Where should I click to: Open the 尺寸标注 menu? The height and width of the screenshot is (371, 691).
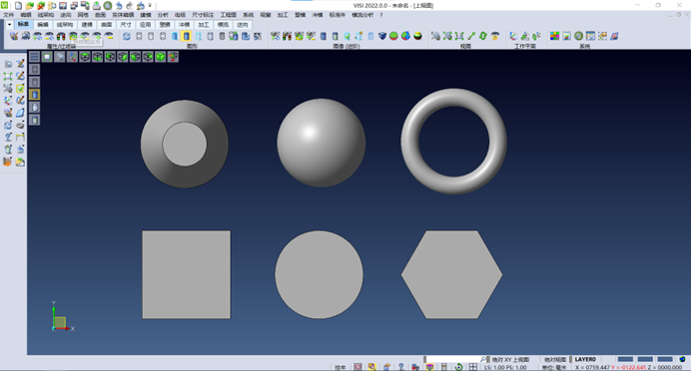pos(203,15)
